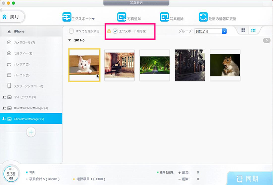Click the 権限を削除 label
The image size is (273, 190).
(x=167, y=172)
